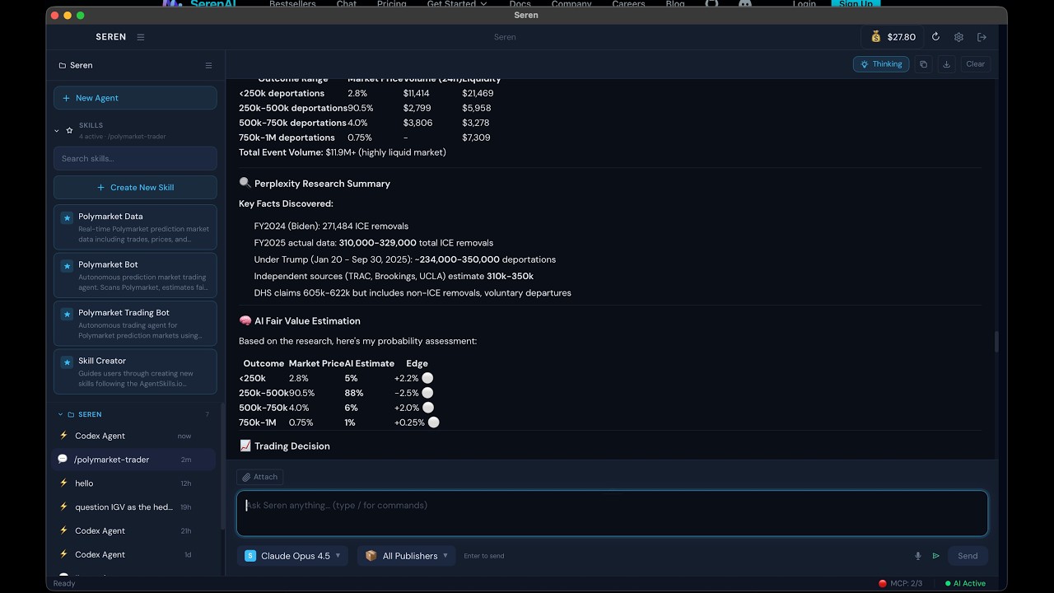Open the Claude Opus 4.5 model dropdown
This screenshot has width=1054, height=593.
tap(293, 556)
